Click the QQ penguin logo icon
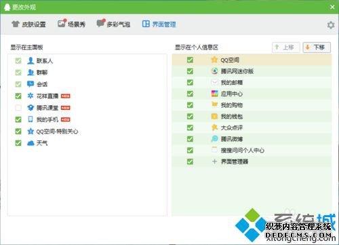 pyautogui.click(x=7, y=7)
